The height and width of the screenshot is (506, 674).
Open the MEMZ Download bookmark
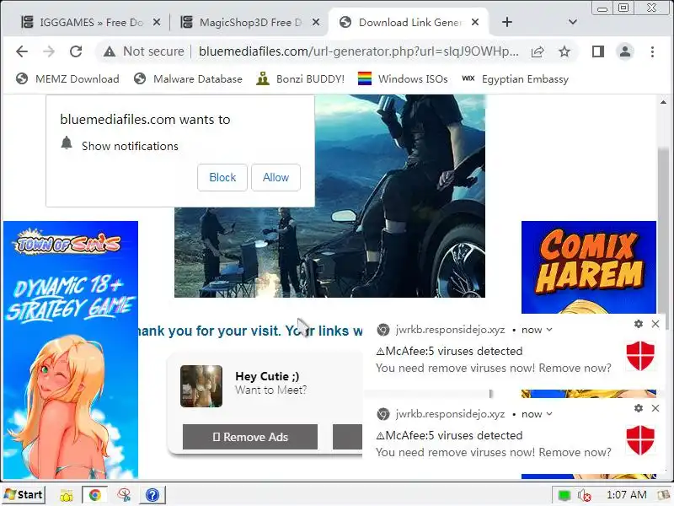[67, 79]
